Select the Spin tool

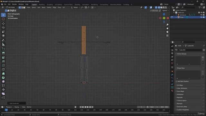3,78
